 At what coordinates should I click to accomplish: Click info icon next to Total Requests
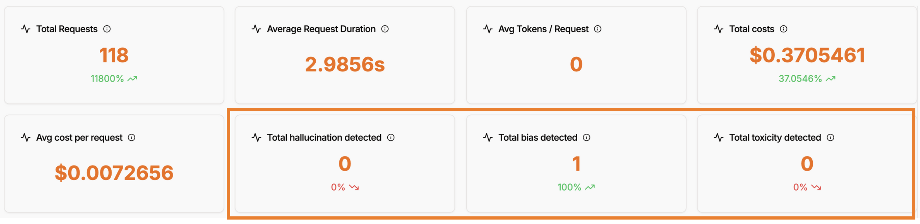click(x=107, y=29)
